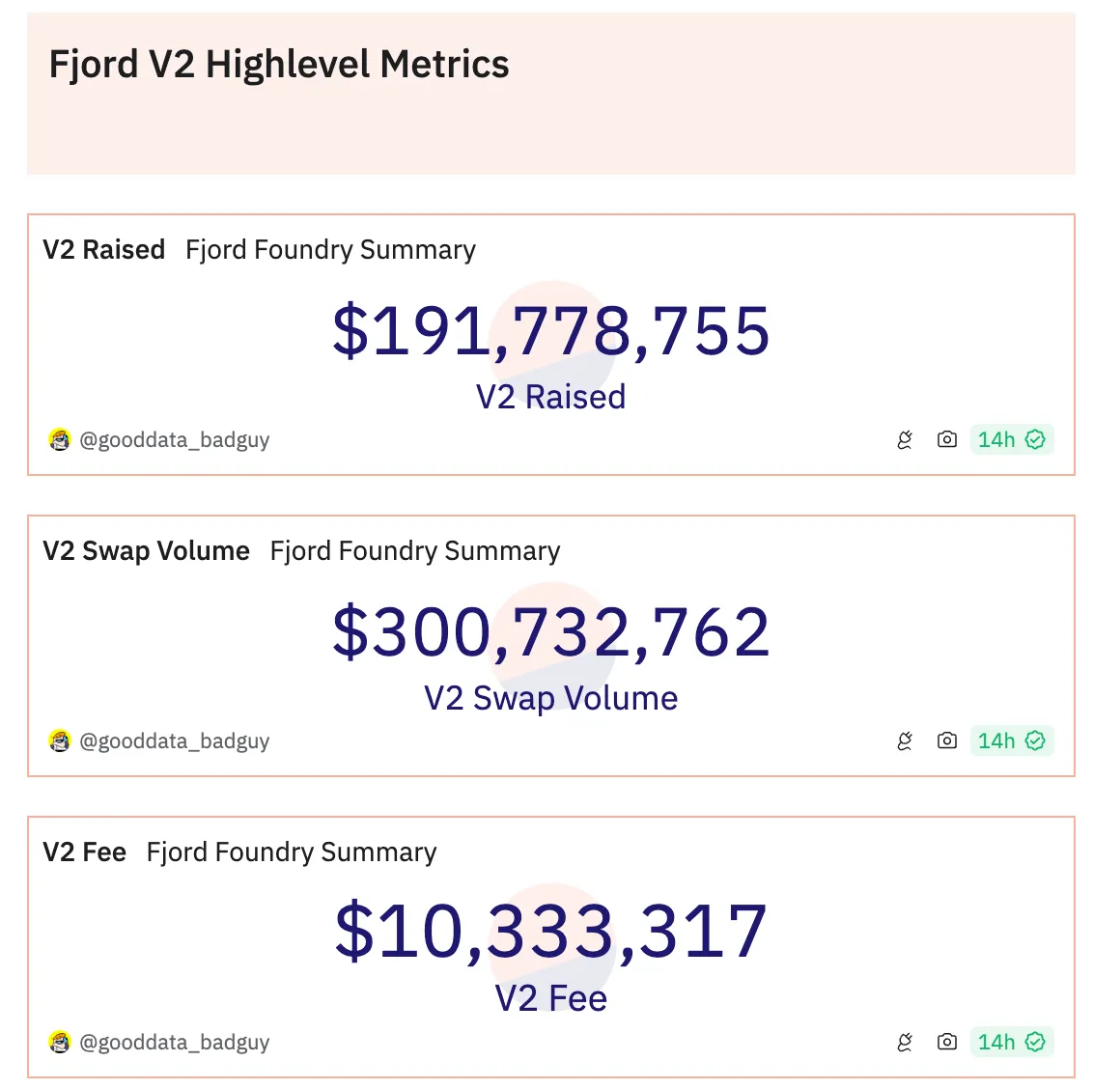Take screenshot of V2 Swap Volume card
1093x1089 pixels.
click(947, 741)
